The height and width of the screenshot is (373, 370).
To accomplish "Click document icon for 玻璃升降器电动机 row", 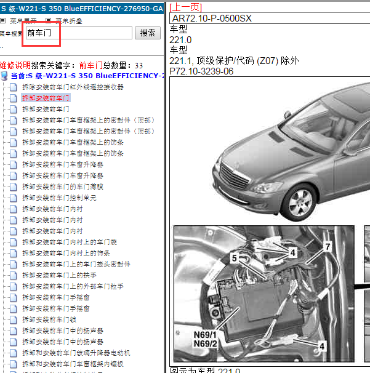I will click(14, 353).
